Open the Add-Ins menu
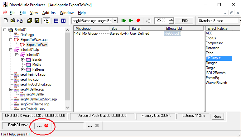 pyautogui.click(x=49, y=13)
